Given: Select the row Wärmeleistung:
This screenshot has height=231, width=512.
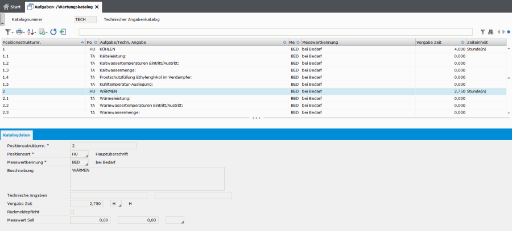Looking at the screenshot, I should pyautogui.click(x=254, y=98).
